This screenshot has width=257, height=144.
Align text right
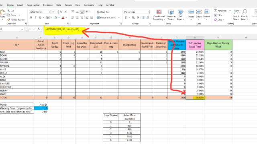pos(82,18)
